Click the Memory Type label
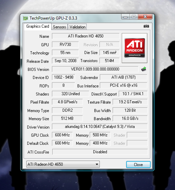 pos(38,111)
